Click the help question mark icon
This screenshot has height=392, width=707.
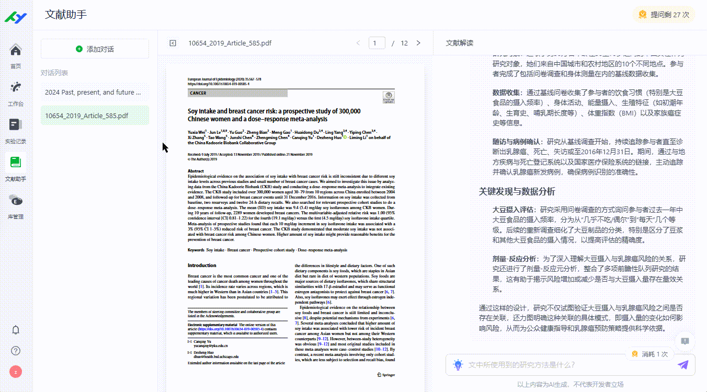16,351
